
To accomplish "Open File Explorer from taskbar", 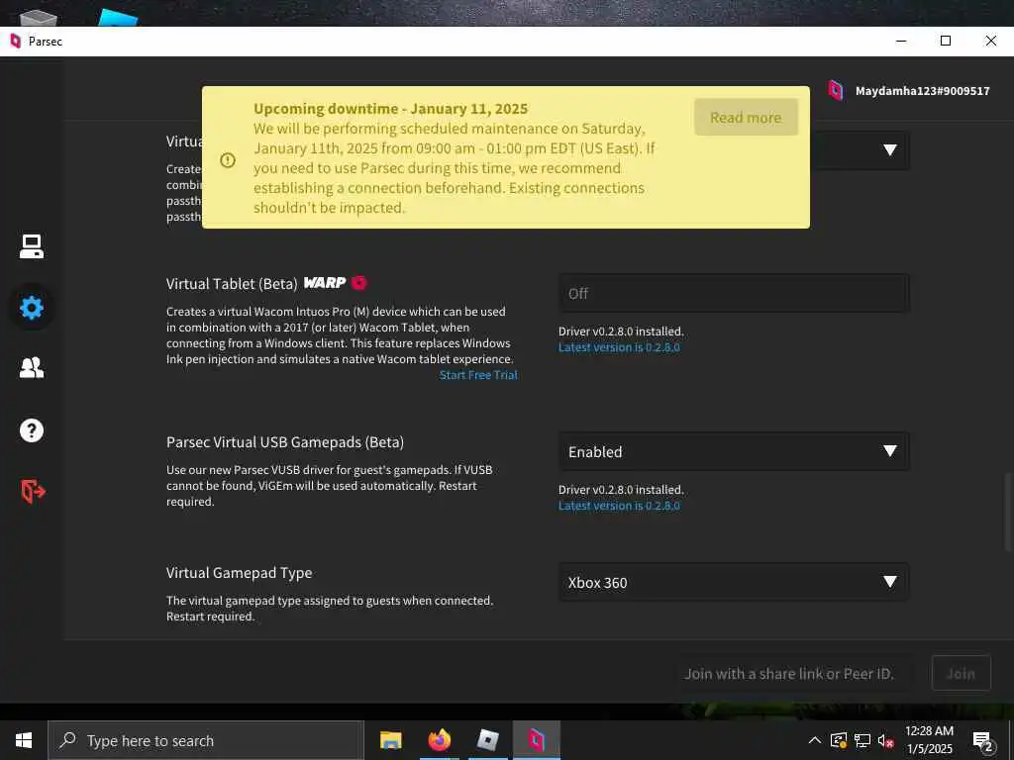I will [390, 740].
